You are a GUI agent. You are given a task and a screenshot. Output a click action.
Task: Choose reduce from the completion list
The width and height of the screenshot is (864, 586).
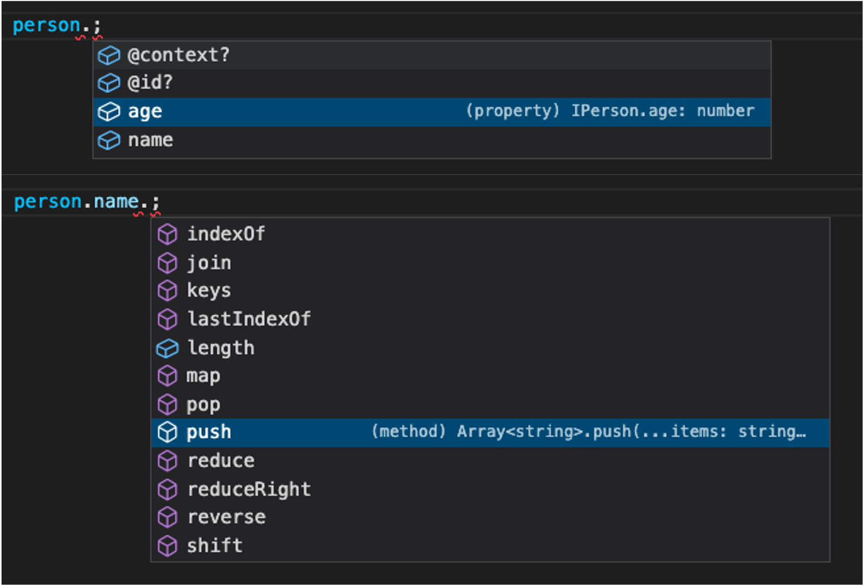point(221,461)
